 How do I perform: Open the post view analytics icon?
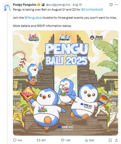coord(86,140)
